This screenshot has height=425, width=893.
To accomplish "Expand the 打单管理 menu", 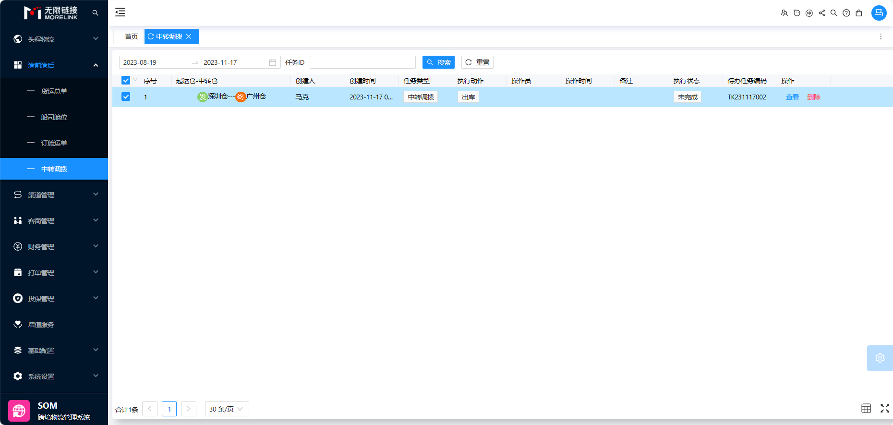I will coord(54,272).
